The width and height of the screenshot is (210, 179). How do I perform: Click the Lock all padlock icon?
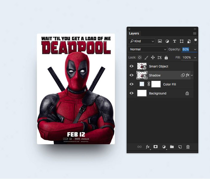(x=166, y=58)
